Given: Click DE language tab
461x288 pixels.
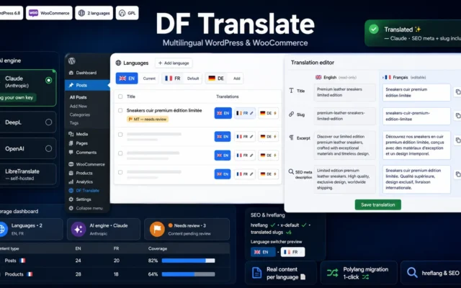Looking at the screenshot, I should (216, 78).
